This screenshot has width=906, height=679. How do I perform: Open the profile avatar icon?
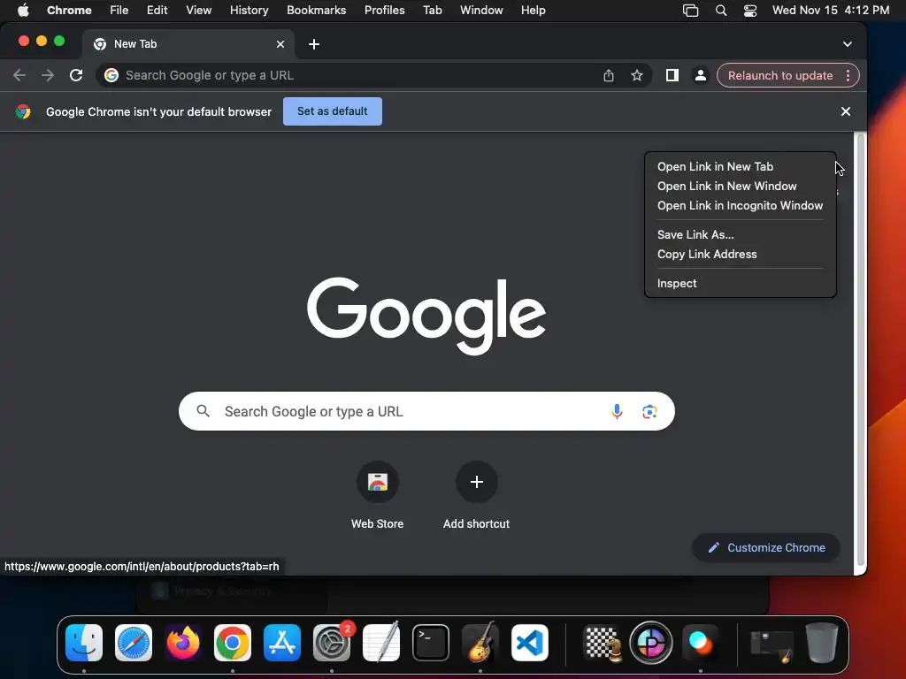point(700,75)
